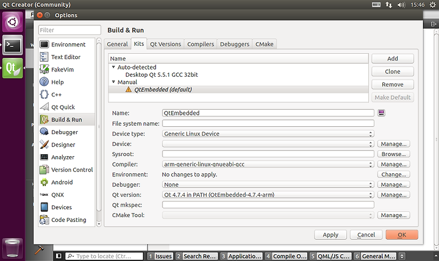Click Qt Creator icon in dock
Screen dimensions: 439x261
[x=13, y=68]
